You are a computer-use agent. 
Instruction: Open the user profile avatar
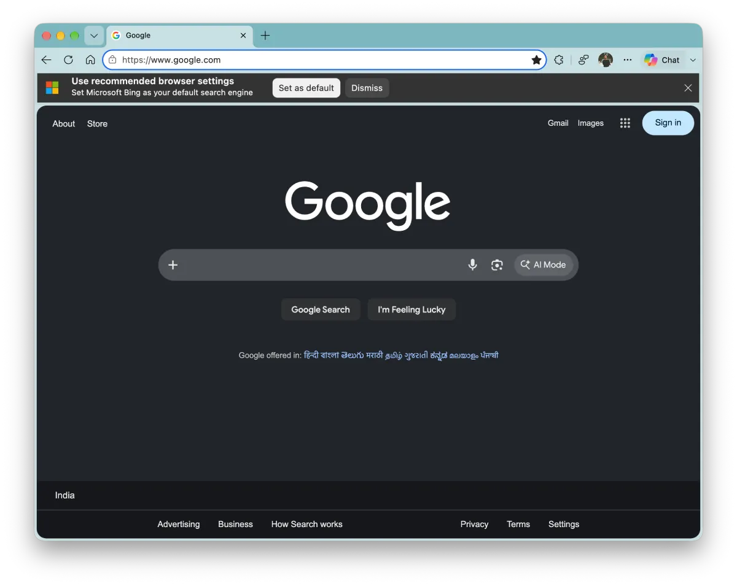606,60
